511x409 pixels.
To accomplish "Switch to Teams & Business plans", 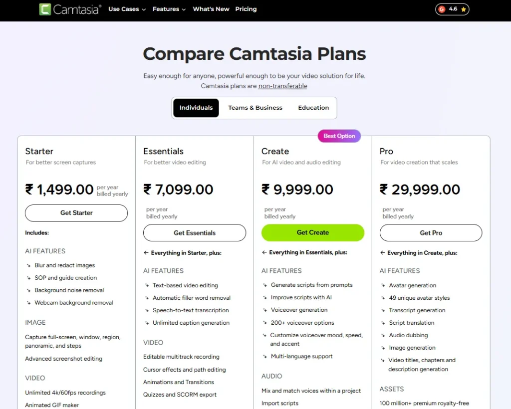I will (255, 108).
